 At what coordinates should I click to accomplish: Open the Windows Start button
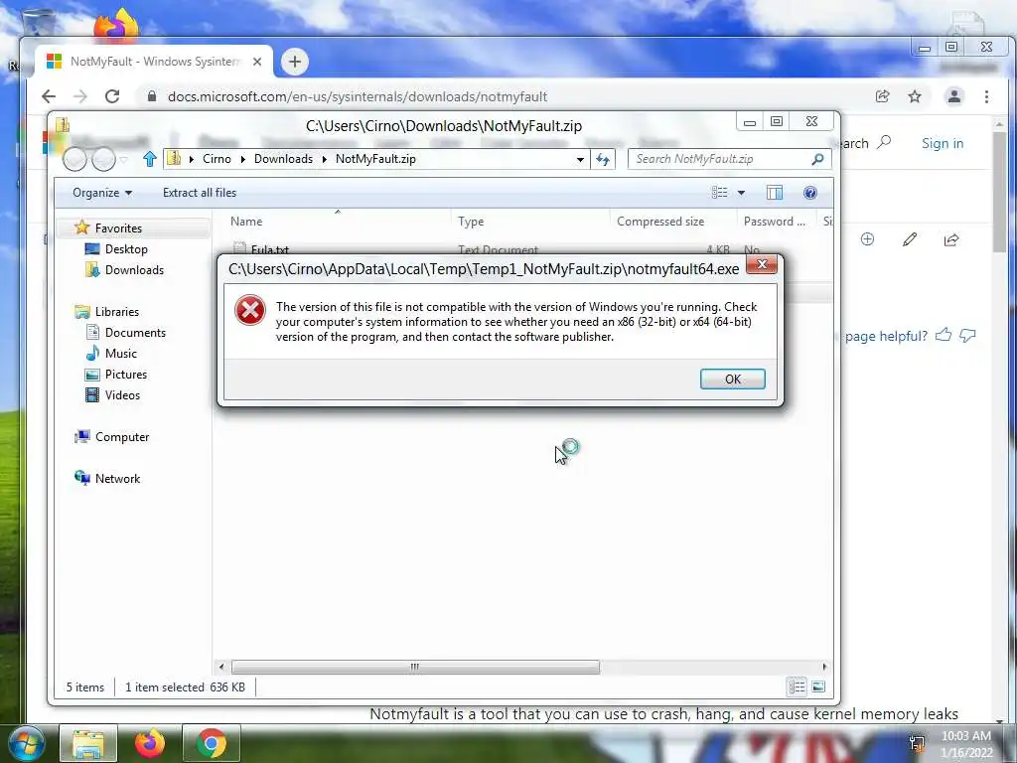26,743
